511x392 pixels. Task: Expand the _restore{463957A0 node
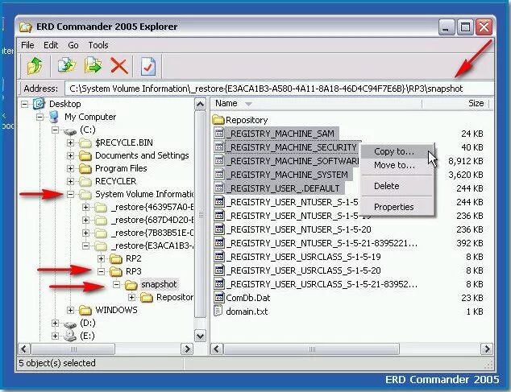pos(85,207)
